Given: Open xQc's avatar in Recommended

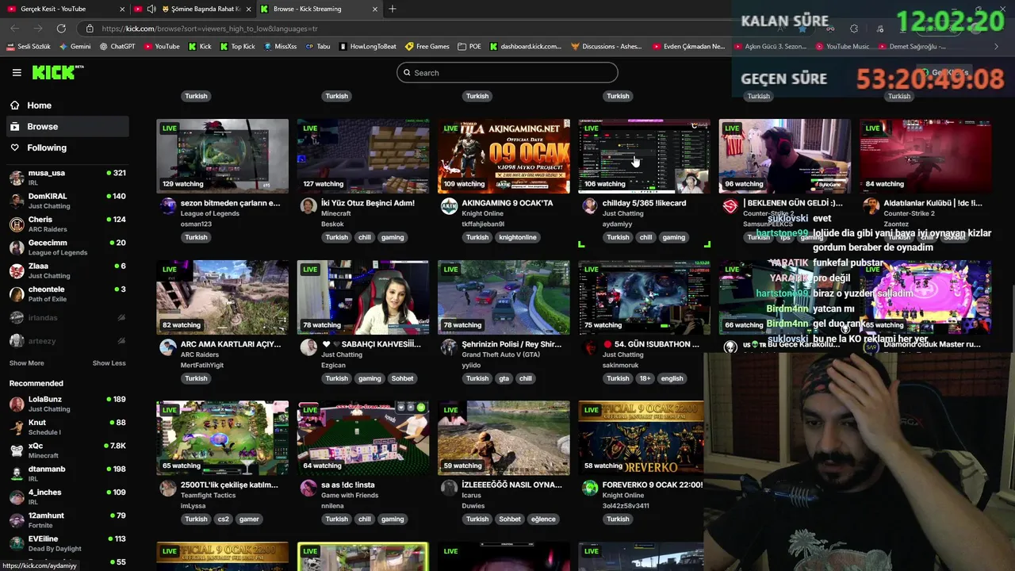Looking at the screenshot, I should tap(17, 450).
